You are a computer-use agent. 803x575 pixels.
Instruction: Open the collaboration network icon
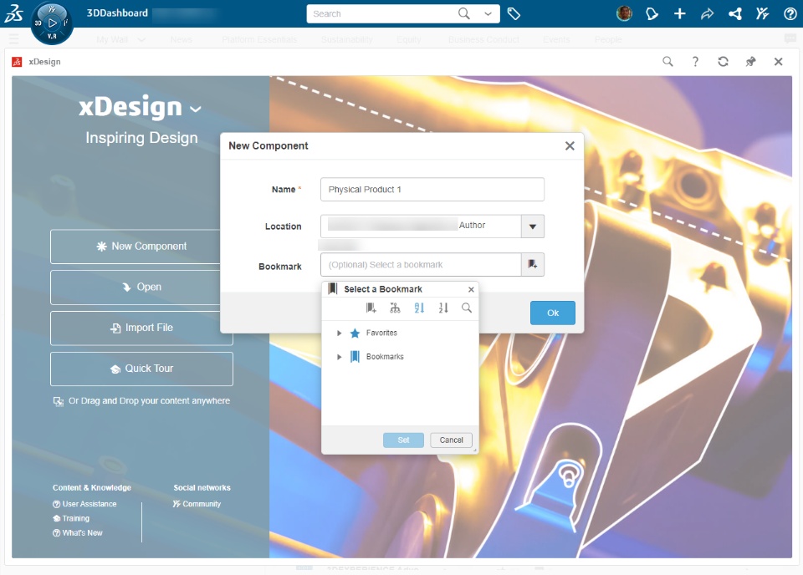pos(735,14)
